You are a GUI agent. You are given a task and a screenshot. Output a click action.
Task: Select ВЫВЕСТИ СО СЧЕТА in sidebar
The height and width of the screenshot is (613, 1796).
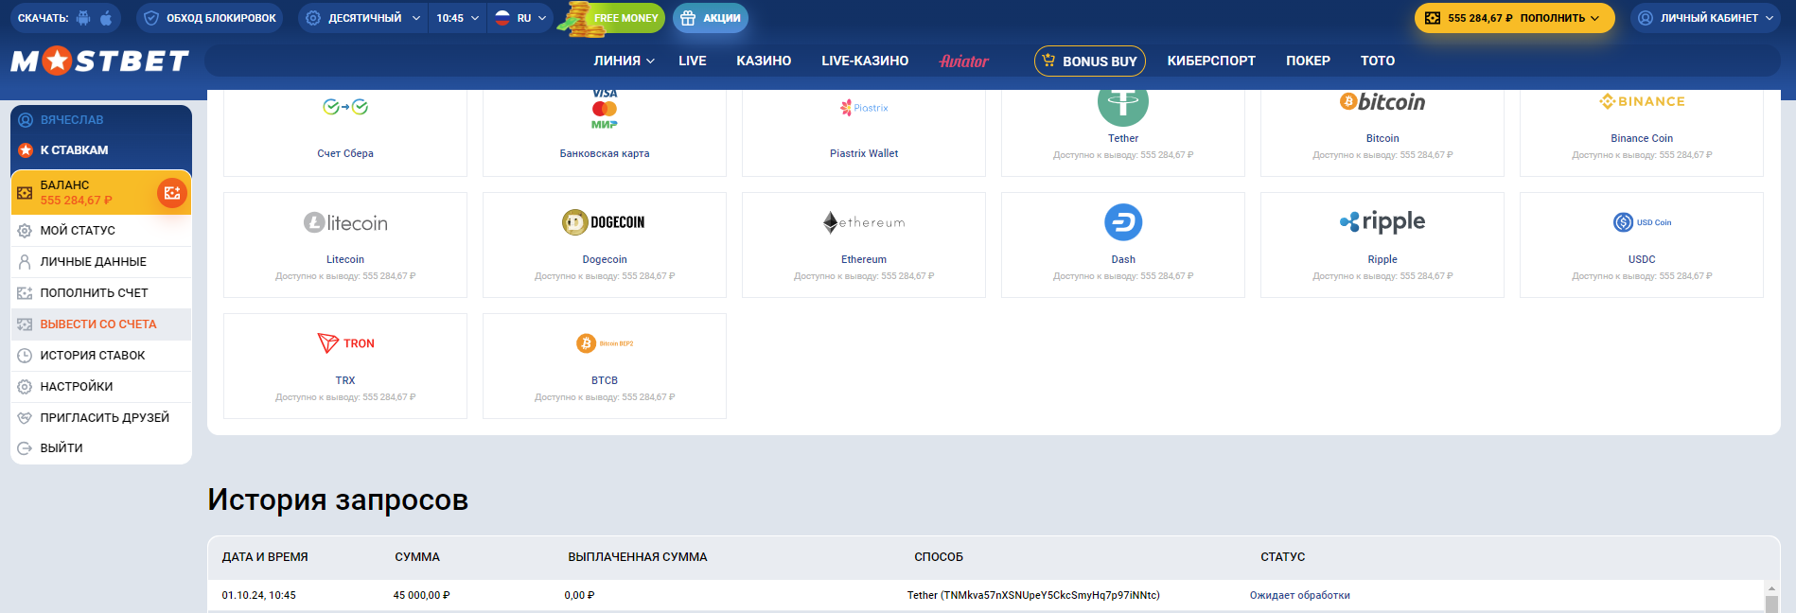click(101, 324)
